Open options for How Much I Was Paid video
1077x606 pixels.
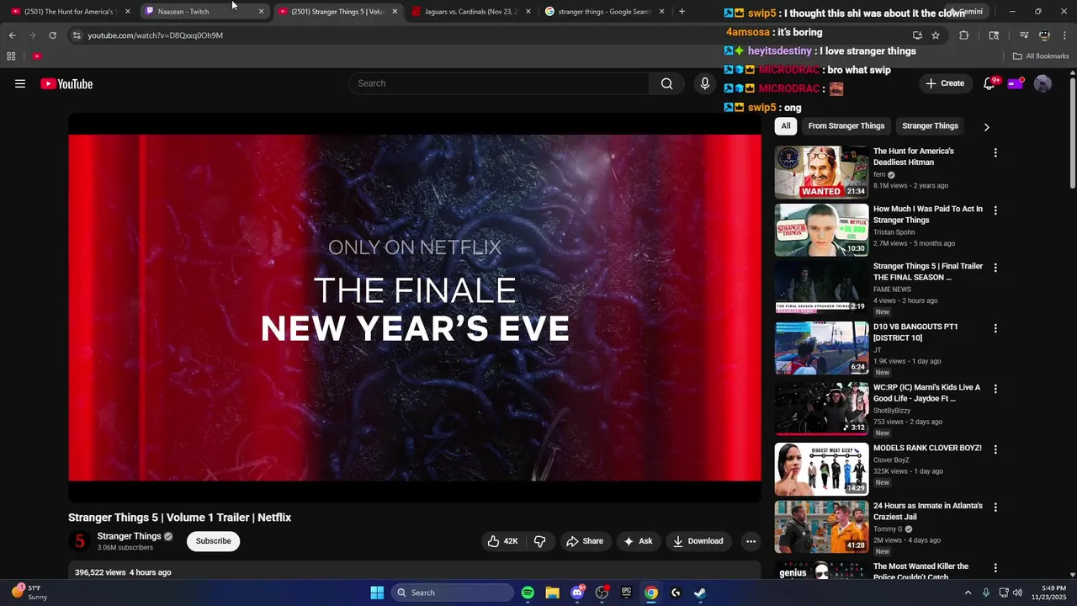995,210
